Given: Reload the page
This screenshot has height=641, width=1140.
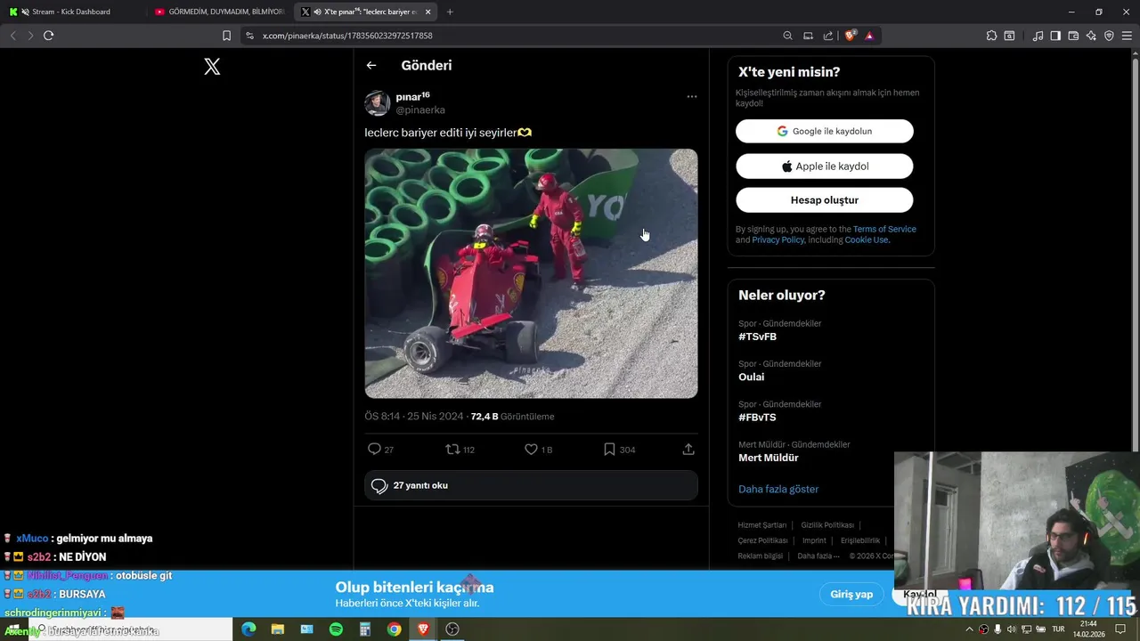Looking at the screenshot, I should pos(48,36).
